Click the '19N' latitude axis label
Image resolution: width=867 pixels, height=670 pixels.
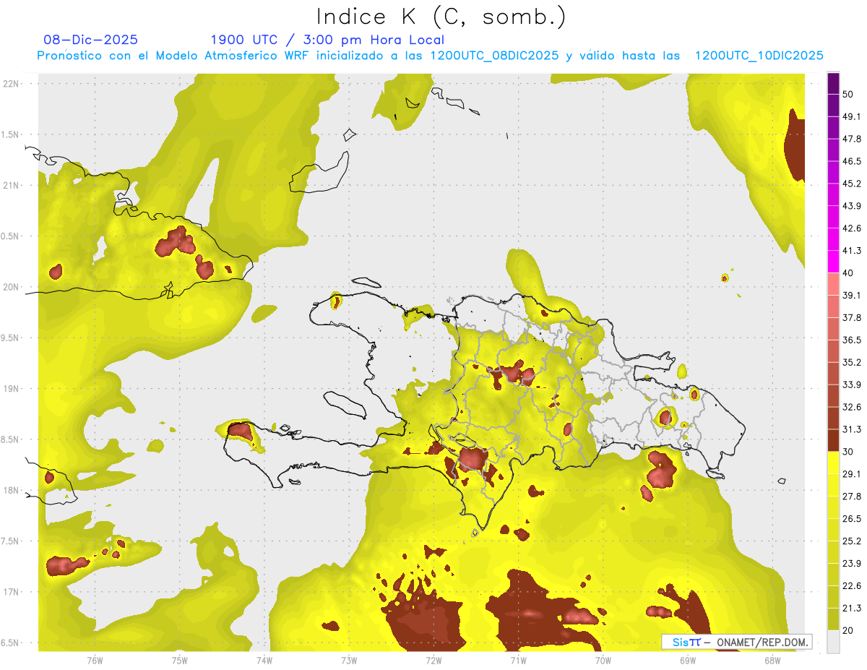click(x=12, y=389)
